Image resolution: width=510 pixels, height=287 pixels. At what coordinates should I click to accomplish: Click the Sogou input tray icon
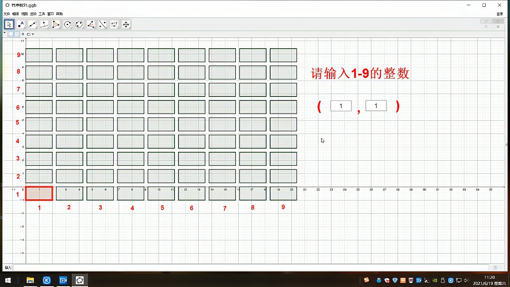tap(367, 280)
